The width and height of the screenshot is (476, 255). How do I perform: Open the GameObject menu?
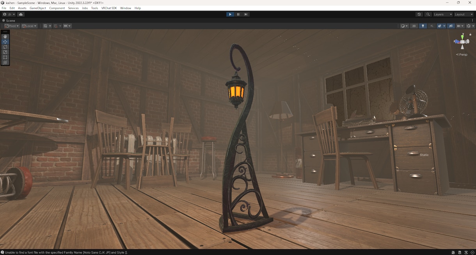pos(38,8)
